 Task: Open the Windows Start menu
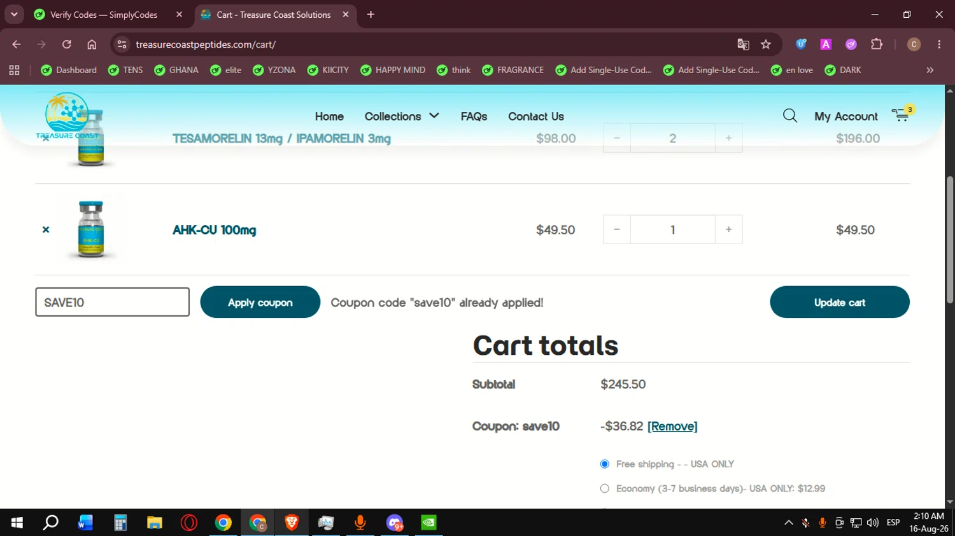click(x=17, y=523)
